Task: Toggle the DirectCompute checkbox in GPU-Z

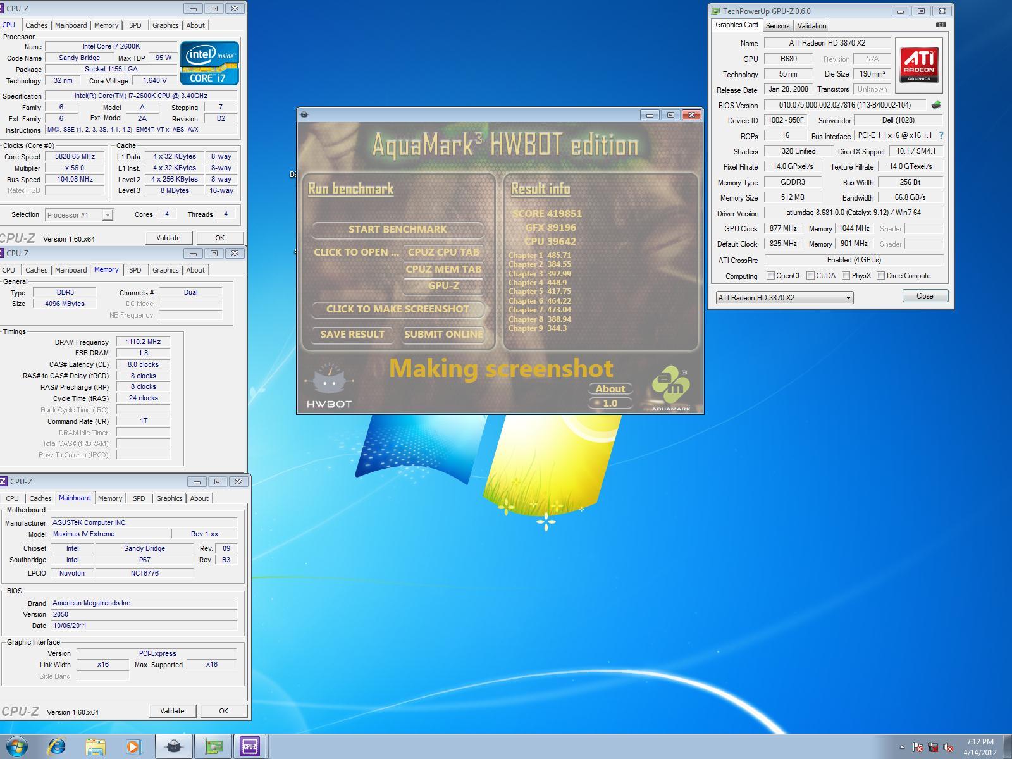Action: [880, 276]
